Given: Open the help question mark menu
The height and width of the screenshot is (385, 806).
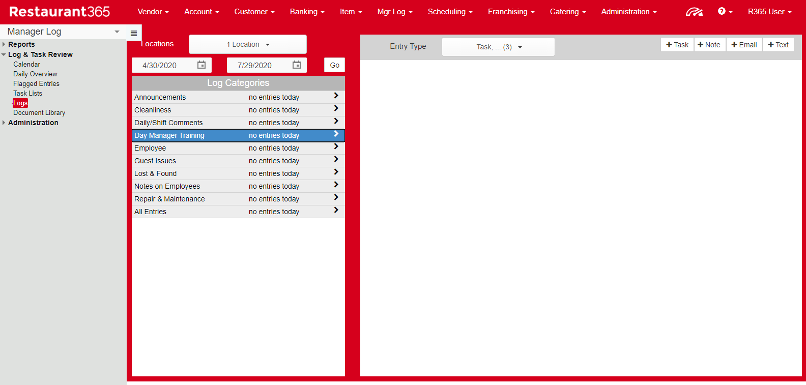Looking at the screenshot, I should pyautogui.click(x=725, y=11).
